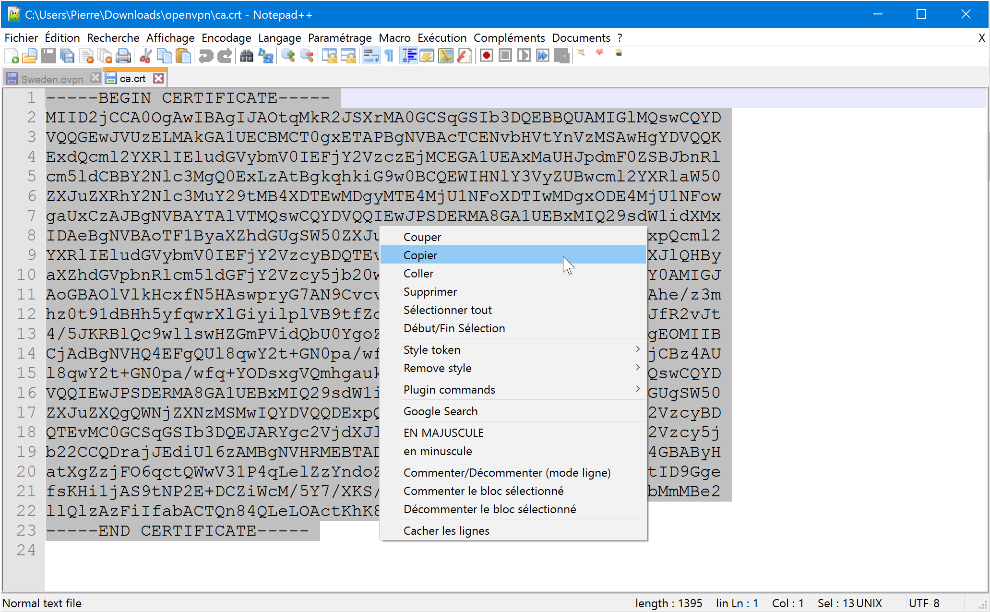Click the New file toolbar icon

pyautogui.click(x=11, y=56)
